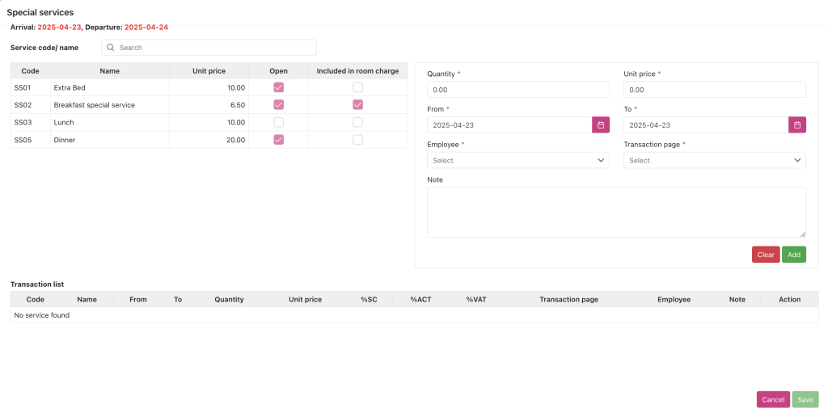Open the Transaction page dropdown
The image size is (828, 409).
click(714, 160)
